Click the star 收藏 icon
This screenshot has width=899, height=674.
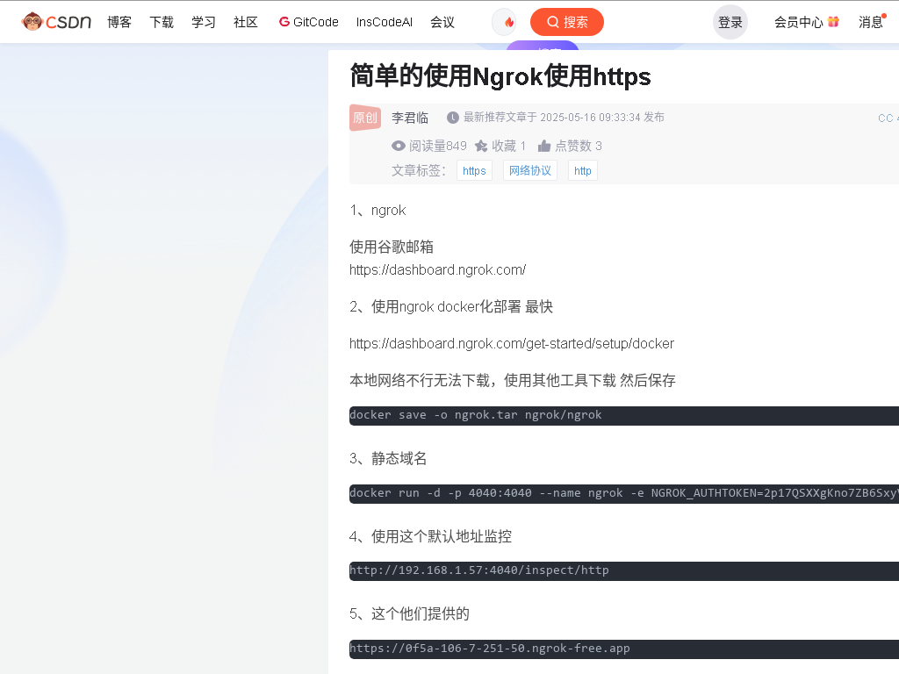coord(481,147)
